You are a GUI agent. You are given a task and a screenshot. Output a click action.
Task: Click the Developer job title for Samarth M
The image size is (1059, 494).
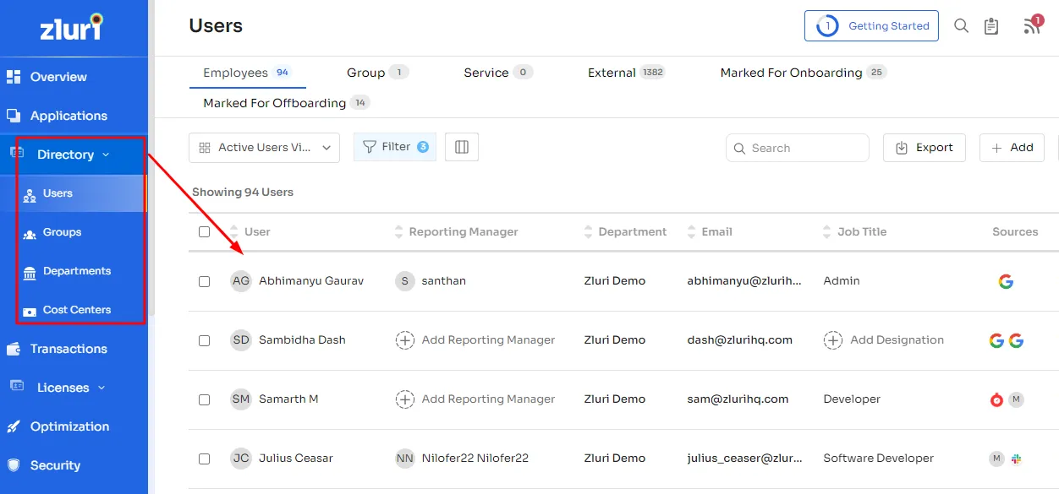pos(852,399)
